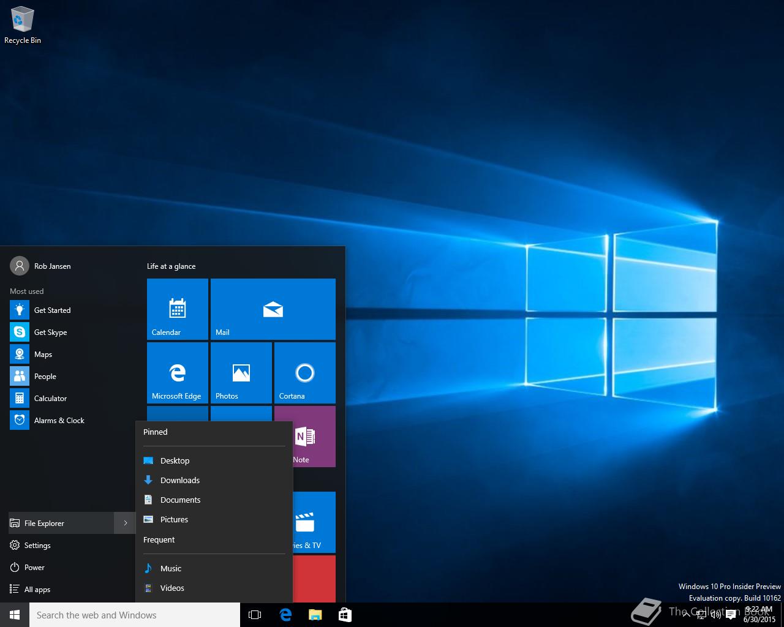Open the Calendar tile
This screenshot has height=627, width=784.
pos(178,309)
